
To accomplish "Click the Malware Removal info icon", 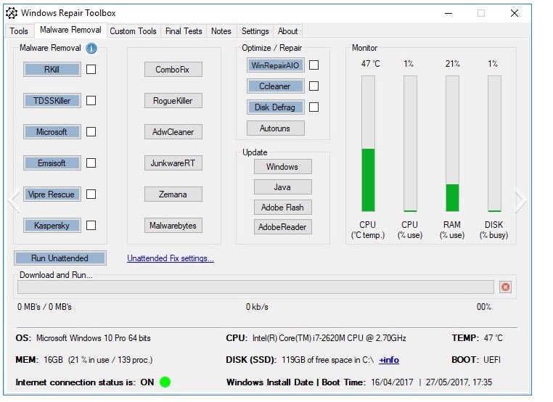I will coord(91,49).
